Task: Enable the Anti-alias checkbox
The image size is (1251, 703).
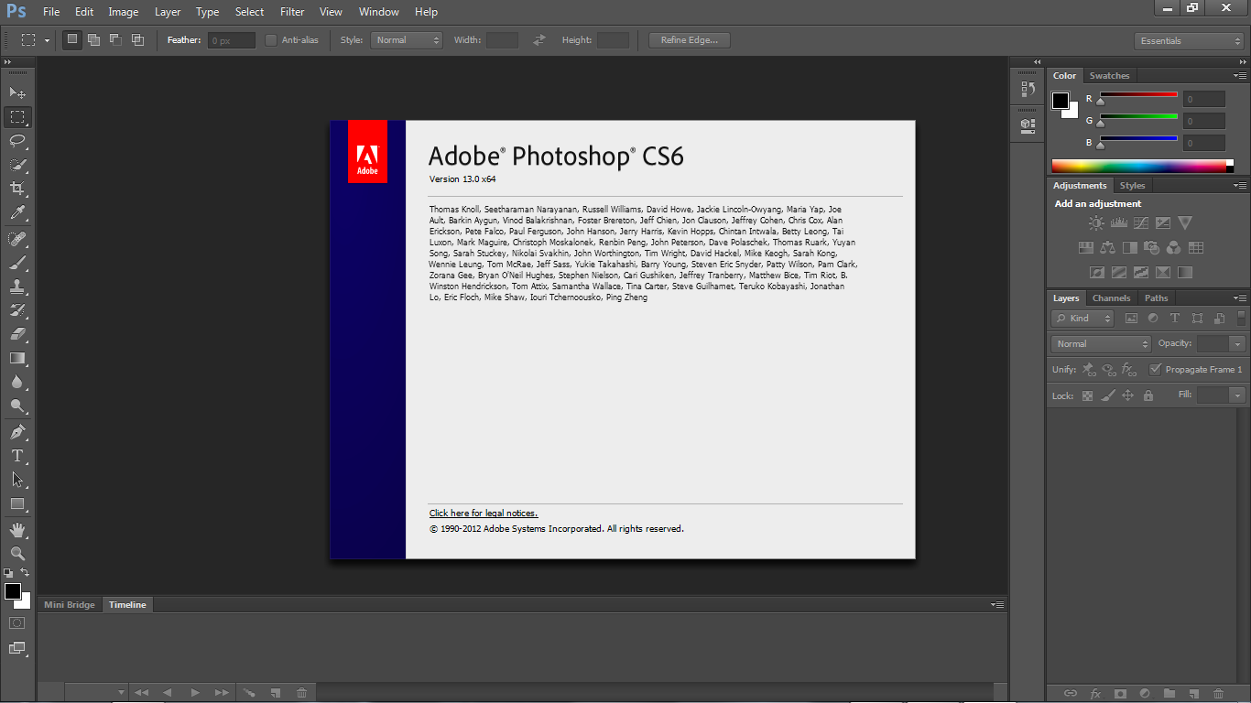Action: tap(271, 40)
